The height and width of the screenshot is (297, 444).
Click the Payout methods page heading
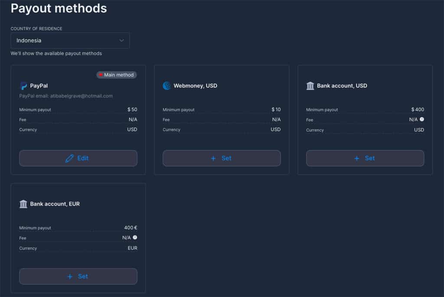(x=59, y=8)
